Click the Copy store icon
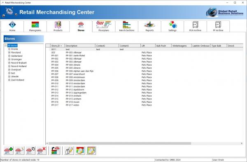247x162 pixels. (x=30, y=150)
